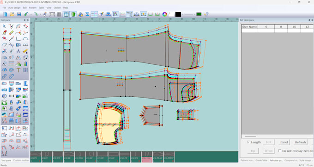Toggle the highlighted graph points toolbar button

(x=115, y=14)
